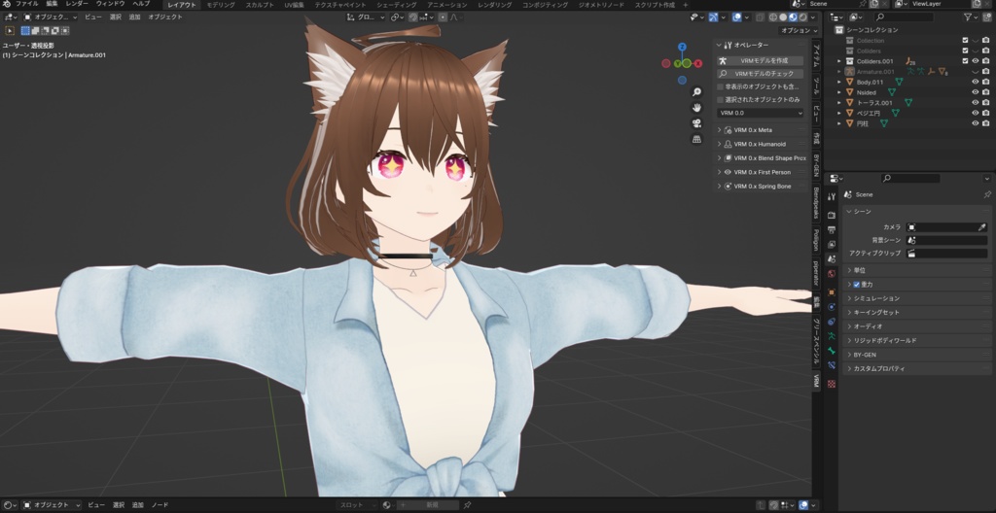Toggle viewport overlays button
Viewport: 996px width, 513px height.
click(x=736, y=17)
